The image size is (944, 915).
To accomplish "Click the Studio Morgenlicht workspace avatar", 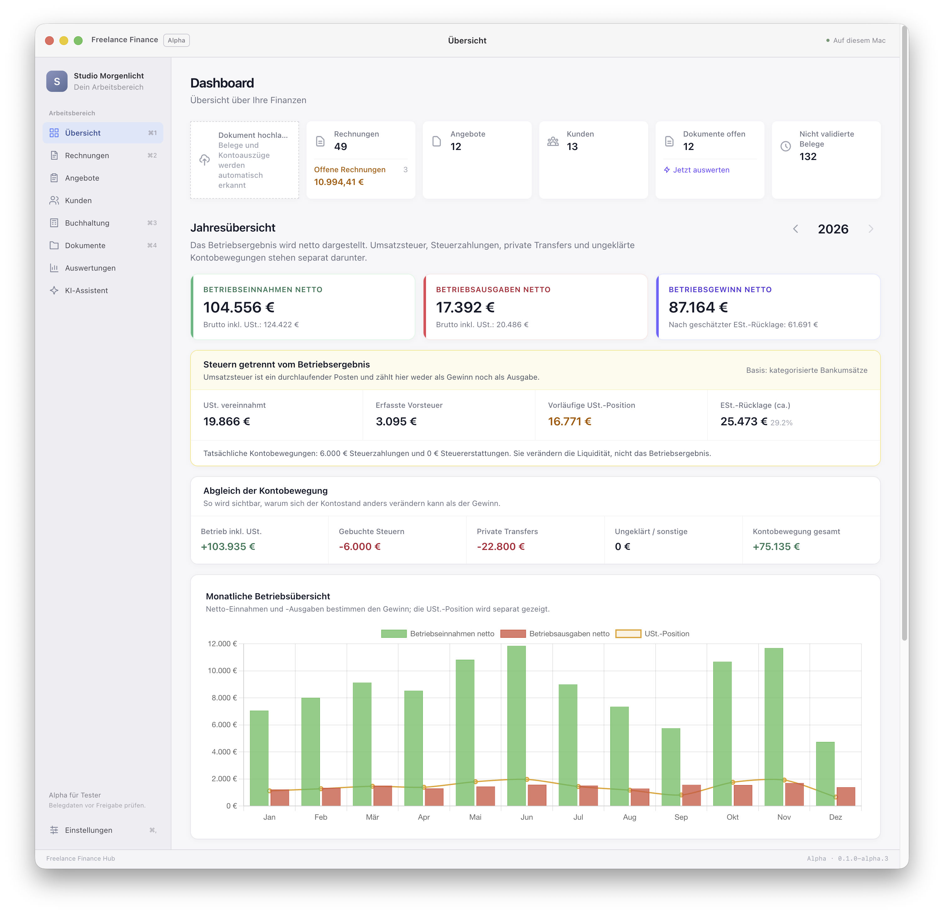I will pos(57,81).
